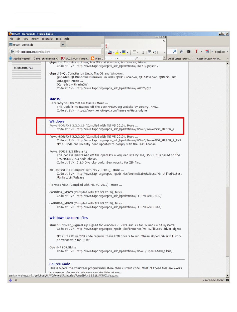Viewport: 237px width, 312px height.
Task: Click the add-on bar up-arrow icon
Action: [11, 280]
